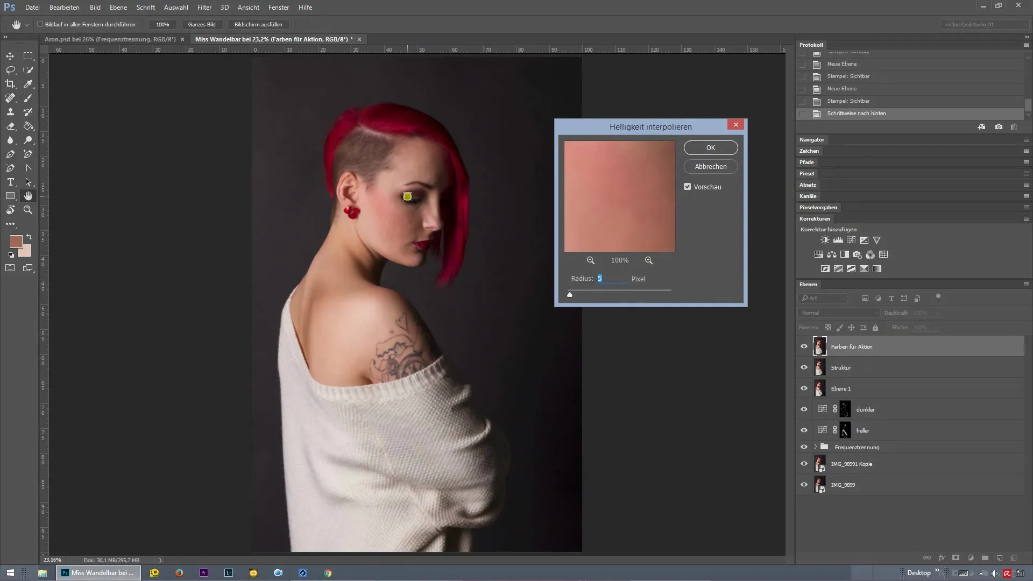Hide the dunkler adjustment layer
Viewport: 1033px width, 581px height.
[x=804, y=409]
